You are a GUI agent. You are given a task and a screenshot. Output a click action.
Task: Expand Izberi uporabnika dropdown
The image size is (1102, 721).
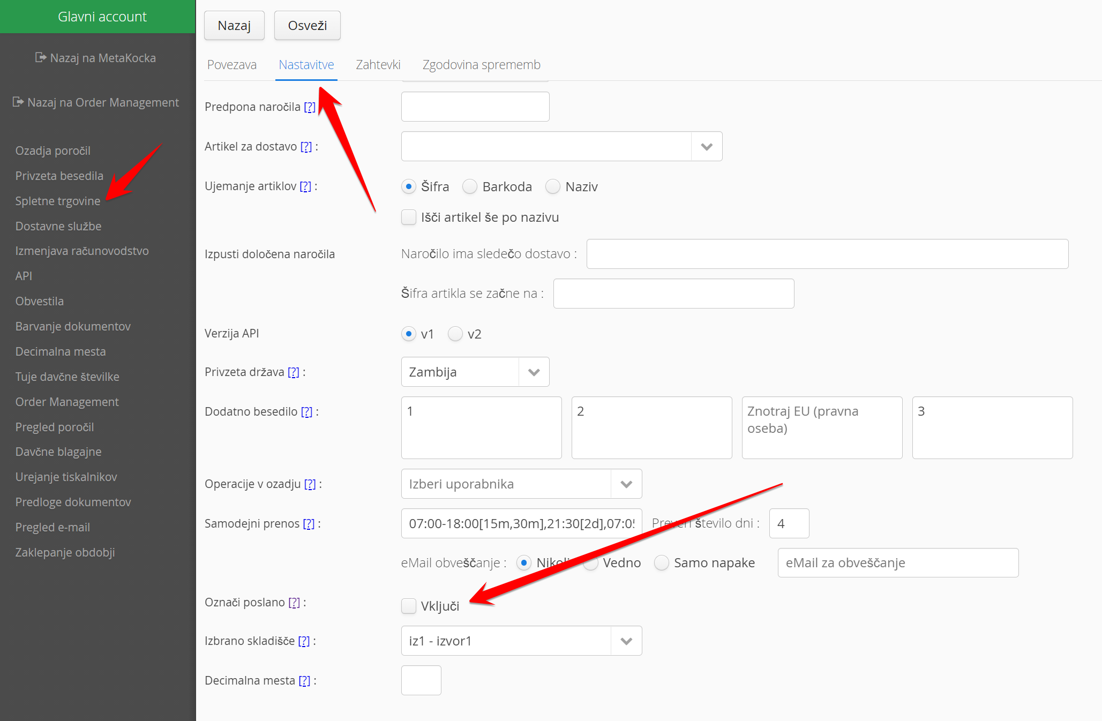click(x=626, y=484)
